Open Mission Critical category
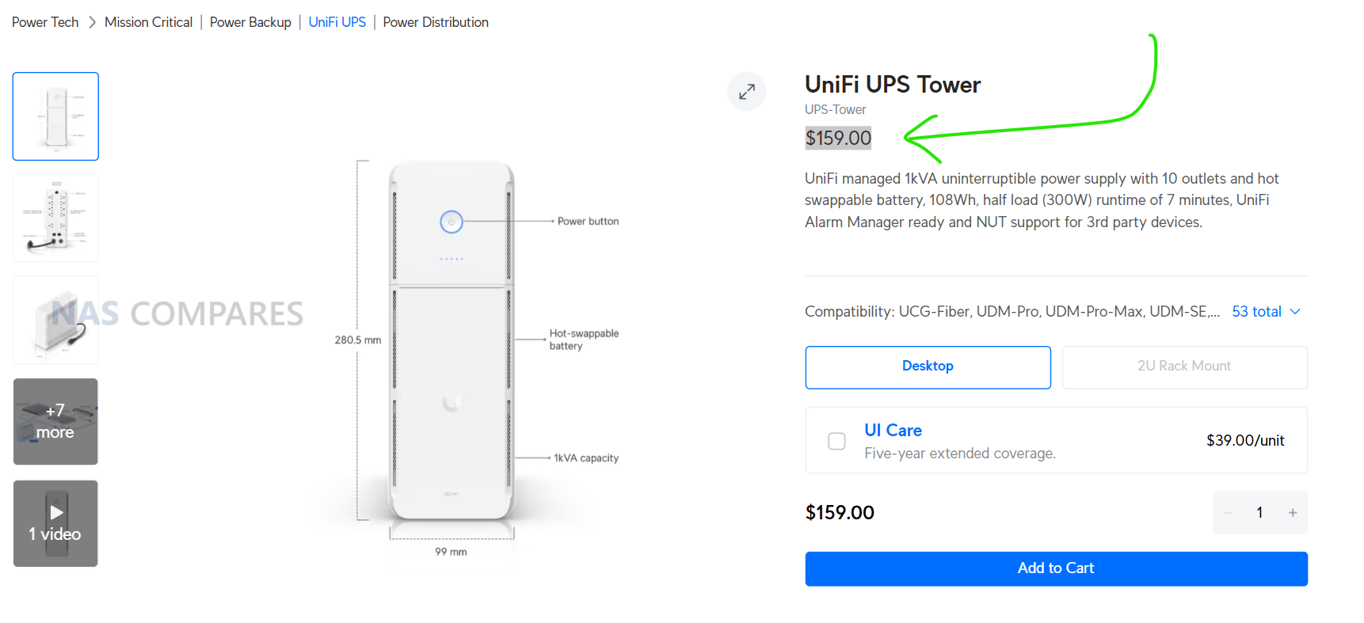The width and height of the screenshot is (1364, 623). point(148,22)
